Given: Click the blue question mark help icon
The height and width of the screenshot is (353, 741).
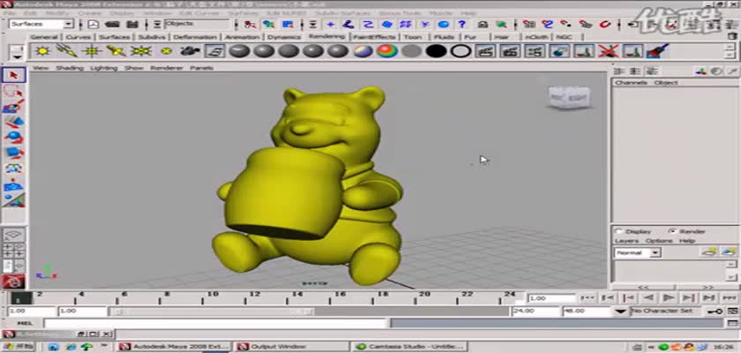Looking at the screenshot, I should 461,24.
